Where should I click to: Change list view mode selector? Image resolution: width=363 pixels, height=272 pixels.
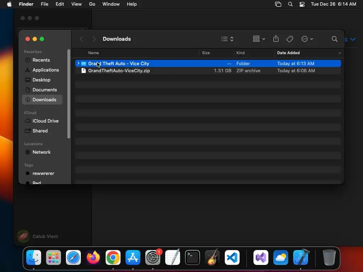[227, 39]
